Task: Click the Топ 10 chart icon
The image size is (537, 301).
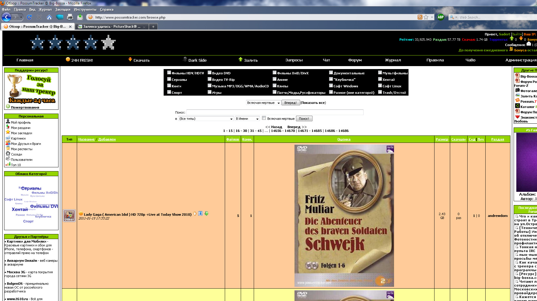Action: point(8,164)
